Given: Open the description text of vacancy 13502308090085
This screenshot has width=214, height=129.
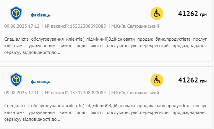Looking at the screenshot, I should point(106,46).
